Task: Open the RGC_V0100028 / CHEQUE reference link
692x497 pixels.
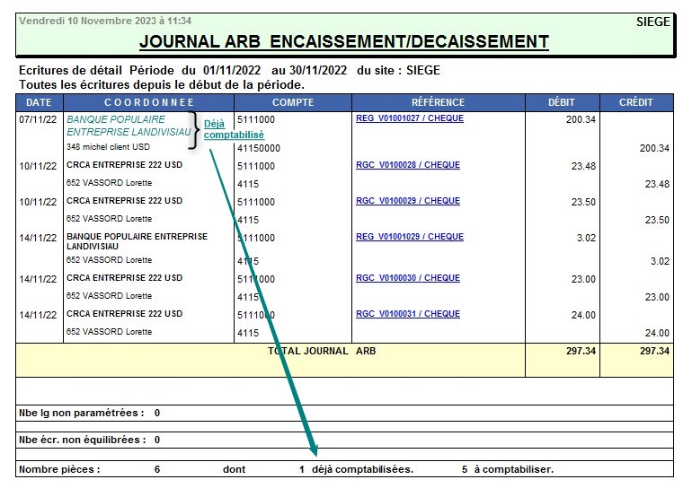Action: [407, 165]
